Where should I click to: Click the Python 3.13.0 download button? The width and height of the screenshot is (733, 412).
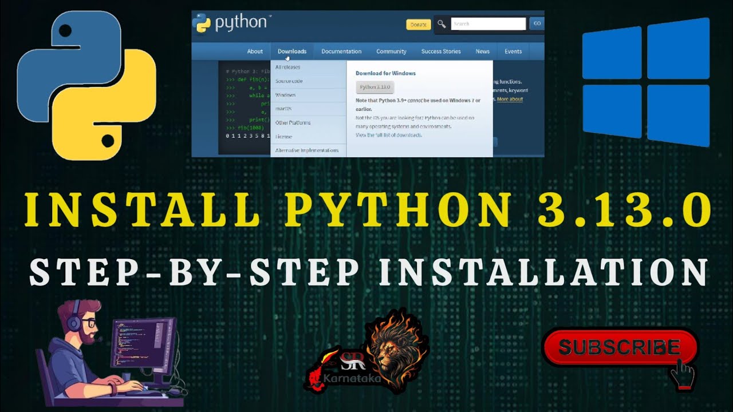[x=375, y=87]
